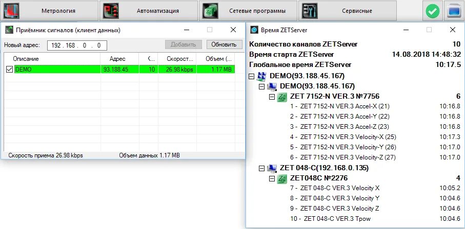Screen dimensions: 465x229
Task: Click the network icon of top DEMO(93.188.45.167) node
Action: tap(261, 76)
